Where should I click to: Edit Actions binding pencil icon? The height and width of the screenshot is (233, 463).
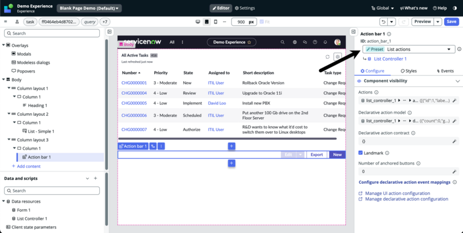[x=454, y=101]
